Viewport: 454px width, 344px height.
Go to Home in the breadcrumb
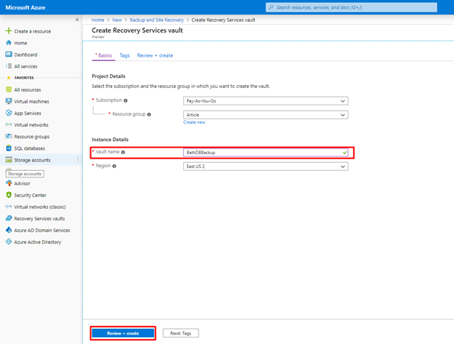pos(97,20)
